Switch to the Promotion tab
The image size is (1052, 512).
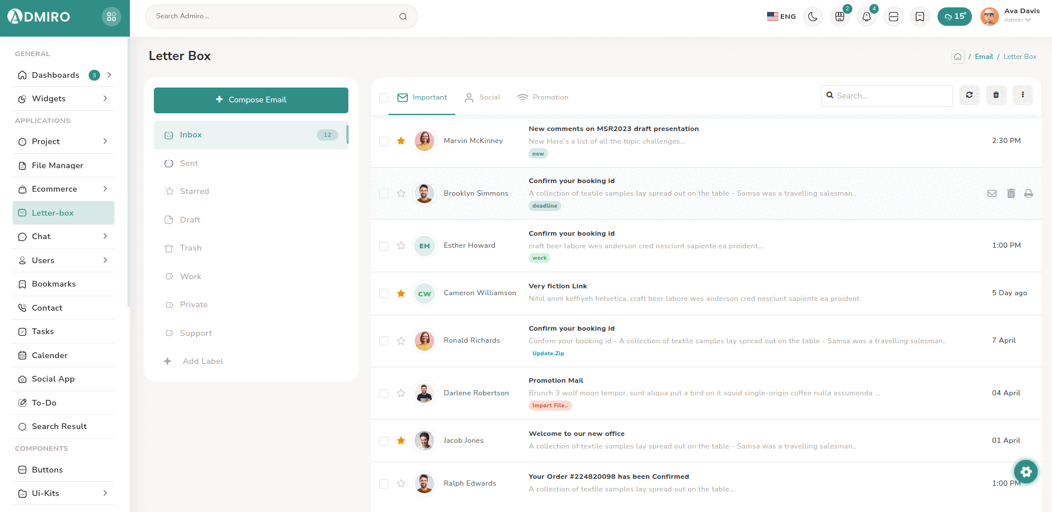click(x=543, y=97)
